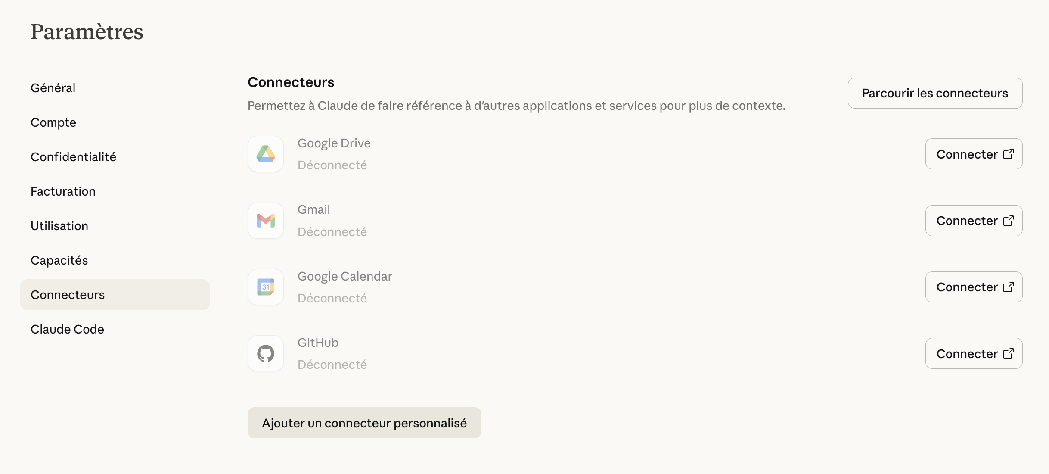This screenshot has height=474, width=1049.
Task: Select the Facturation section
Action: tap(63, 191)
